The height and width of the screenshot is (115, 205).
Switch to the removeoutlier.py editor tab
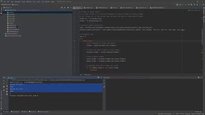[x=127, y=8]
